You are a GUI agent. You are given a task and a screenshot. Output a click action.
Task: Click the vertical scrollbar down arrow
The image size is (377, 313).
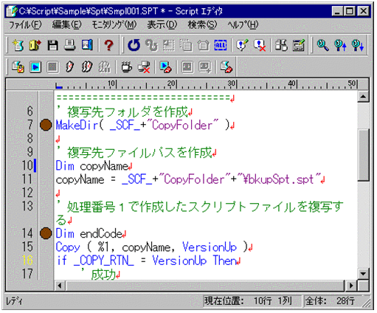coord(363,274)
